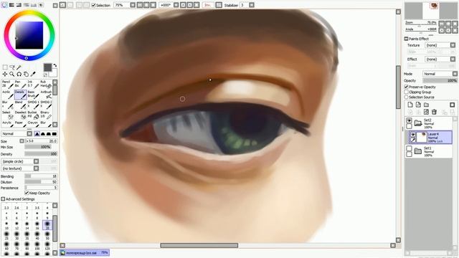This screenshot has height=258, width=459.
Task: Select the move tool
Action: [x=5, y=74]
